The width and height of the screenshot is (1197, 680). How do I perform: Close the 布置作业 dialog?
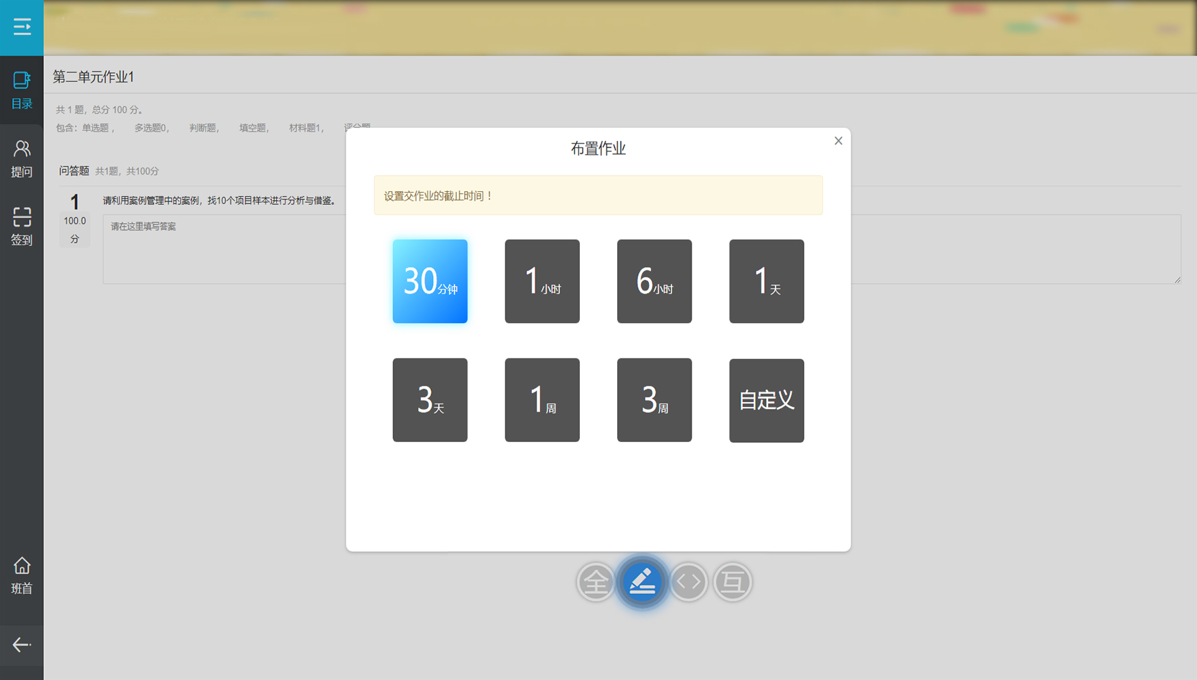click(838, 141)
